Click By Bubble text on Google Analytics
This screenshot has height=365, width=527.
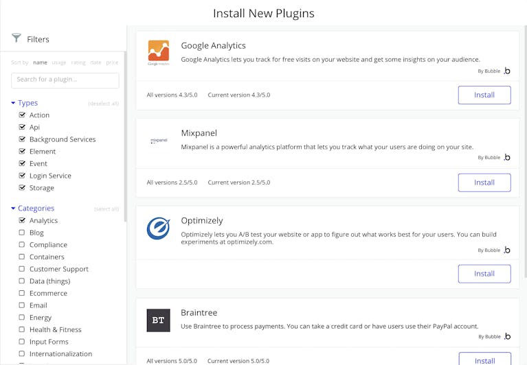coord(489,71)
